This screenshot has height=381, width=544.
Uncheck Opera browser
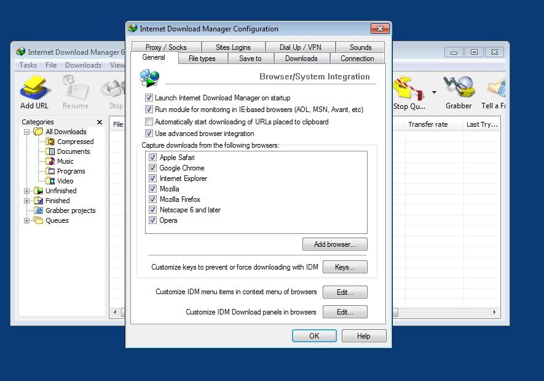(152, 220)
